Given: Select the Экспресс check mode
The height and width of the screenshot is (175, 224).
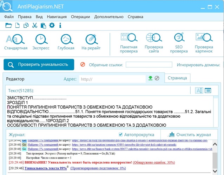Looking at the screenshot, I should 41,42.
